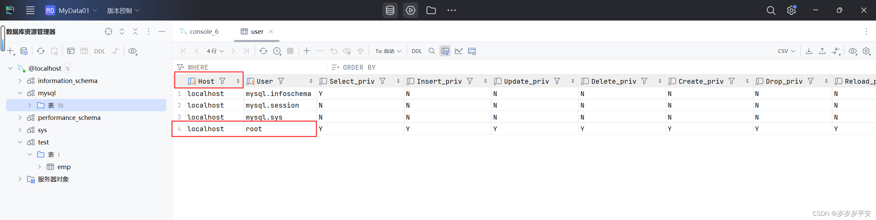Select 表 38 folder under mysql
The height and width of the screenshot is (220, 876).
[86, 105]
